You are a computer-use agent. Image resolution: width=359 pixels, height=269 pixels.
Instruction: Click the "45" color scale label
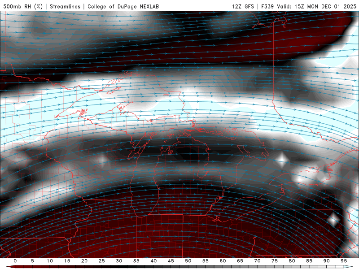(x=171, y=261)
